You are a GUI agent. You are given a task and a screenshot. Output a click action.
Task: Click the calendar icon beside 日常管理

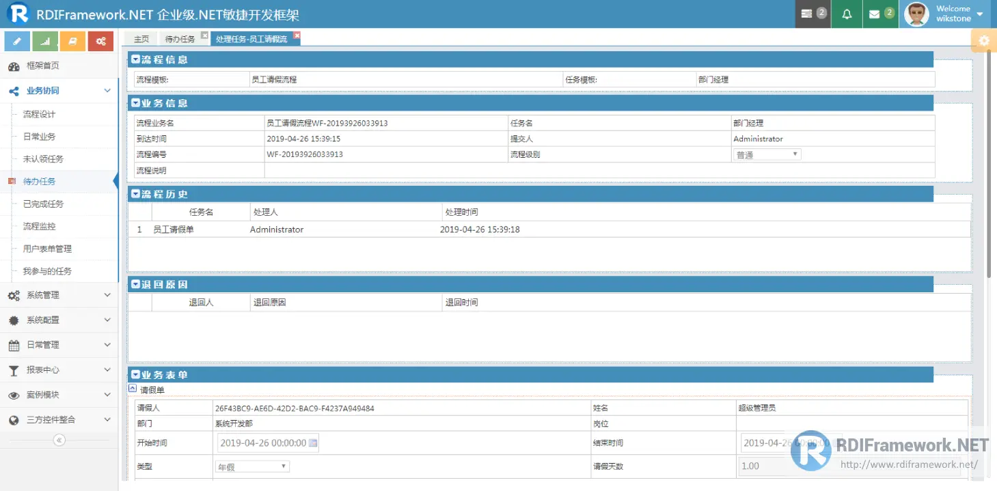(14, 346)
